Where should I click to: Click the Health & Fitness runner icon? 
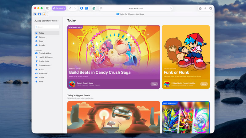click(36, 57)
